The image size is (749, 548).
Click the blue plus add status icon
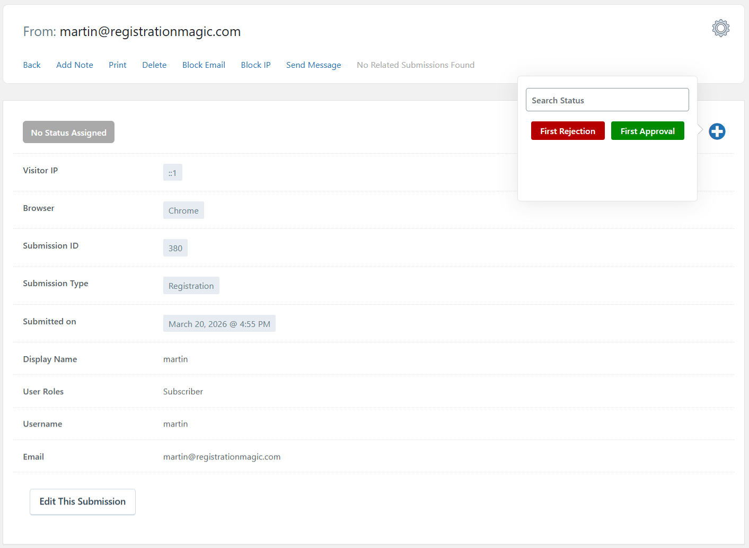click(x=717, y=131)
